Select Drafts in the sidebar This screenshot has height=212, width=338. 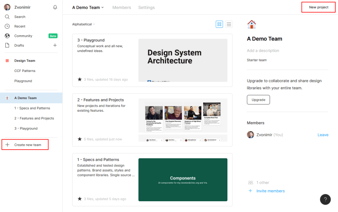(19, 45)
